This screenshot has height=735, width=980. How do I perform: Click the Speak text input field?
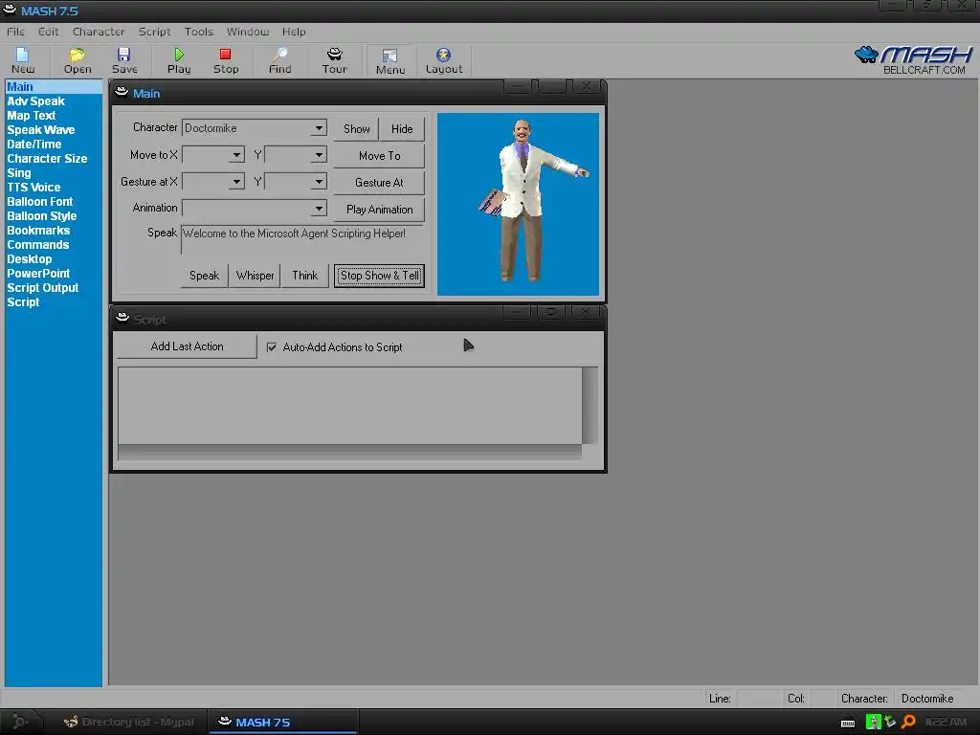click(x=302, y=240)
